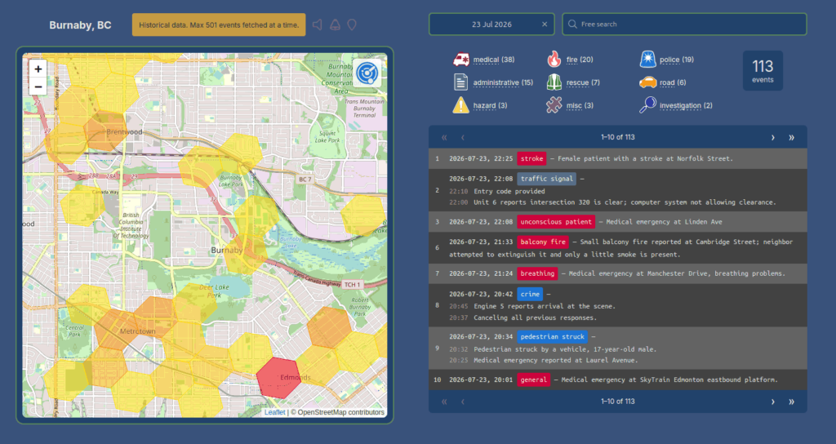
Task: Go to next page in top pager
Action: tap(772, 137)
